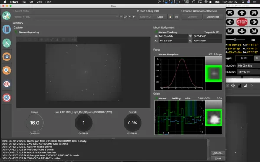
Task: Click the Disconnect devices button
Action: [213, 17]
